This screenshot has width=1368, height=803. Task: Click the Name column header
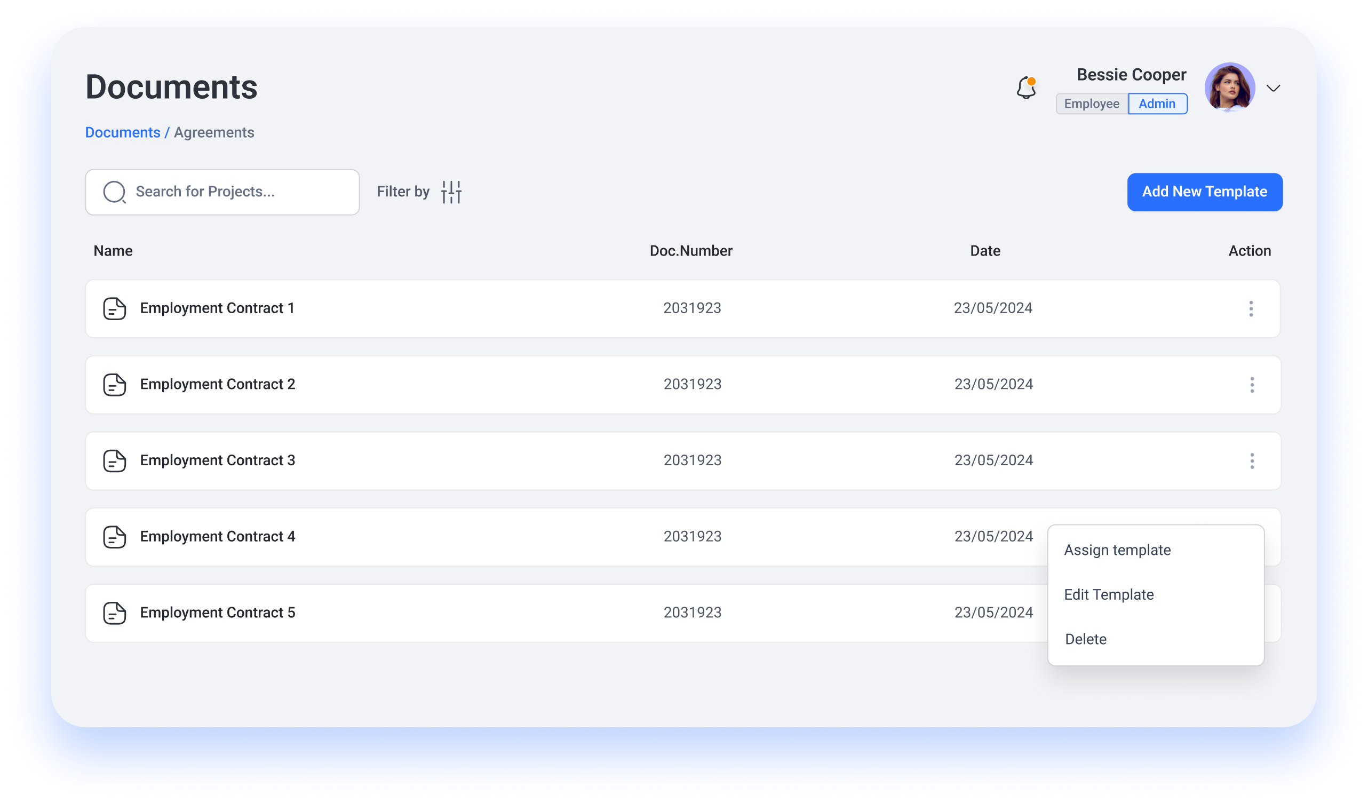[x=113, y=251]
